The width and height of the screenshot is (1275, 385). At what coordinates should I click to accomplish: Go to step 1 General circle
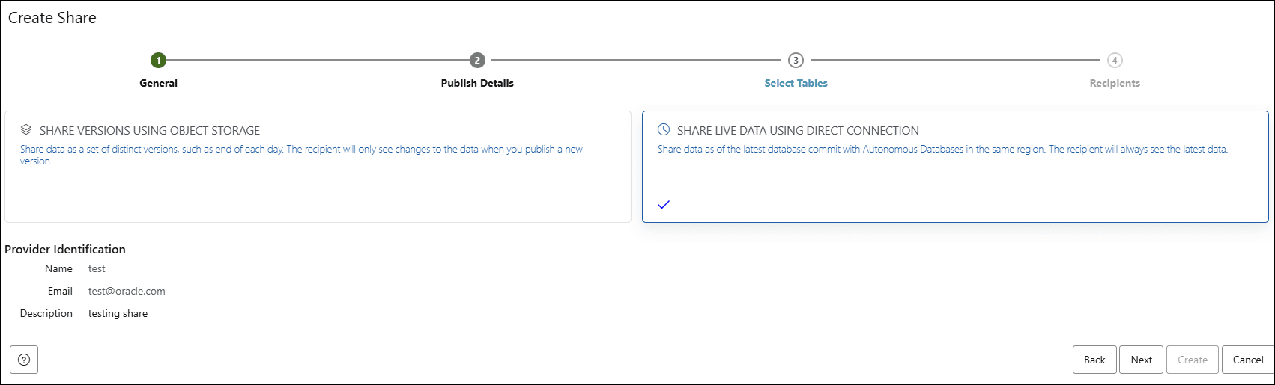(158, 61)
